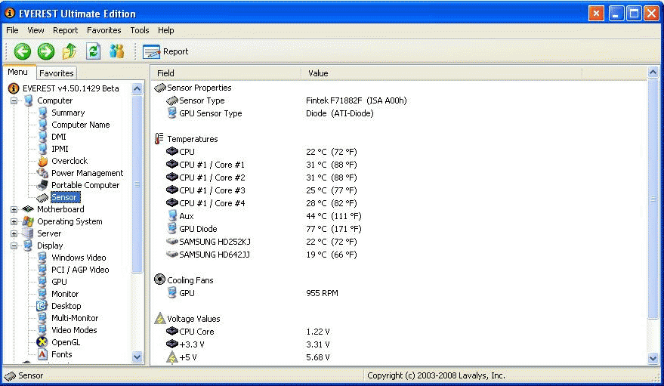Open the IPMI tree item
The image size is (664, 386).
tap(60, 149)
